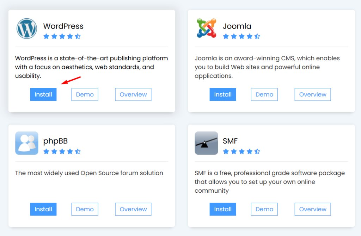This screenshot has height=236, width=361.
Task: View the SMF Overview
Action: point(313,209)
